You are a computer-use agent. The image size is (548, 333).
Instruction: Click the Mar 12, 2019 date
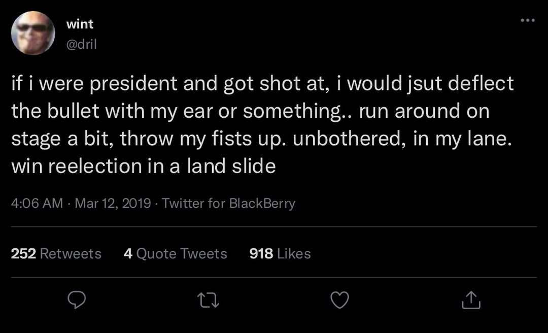(113, 204)
